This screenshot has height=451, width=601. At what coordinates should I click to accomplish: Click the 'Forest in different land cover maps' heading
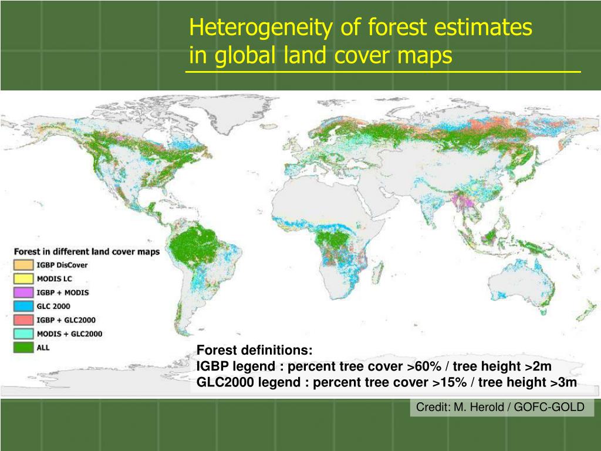coord(87,251)
